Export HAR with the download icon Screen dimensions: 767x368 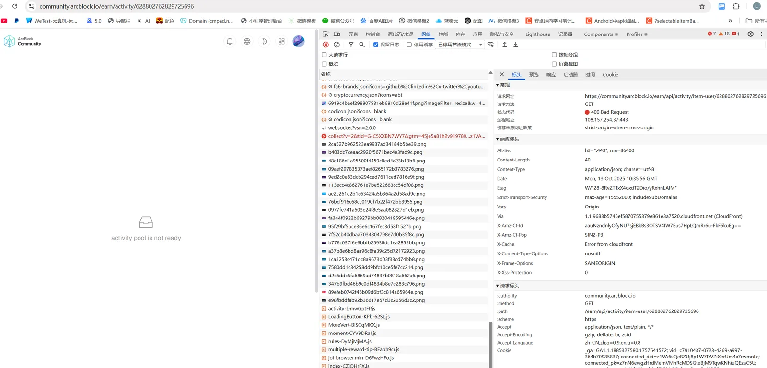516,45
